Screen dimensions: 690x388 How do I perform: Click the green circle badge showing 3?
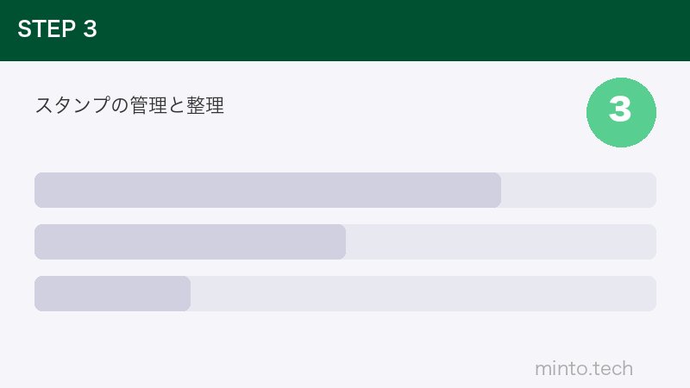coord(621,112)
